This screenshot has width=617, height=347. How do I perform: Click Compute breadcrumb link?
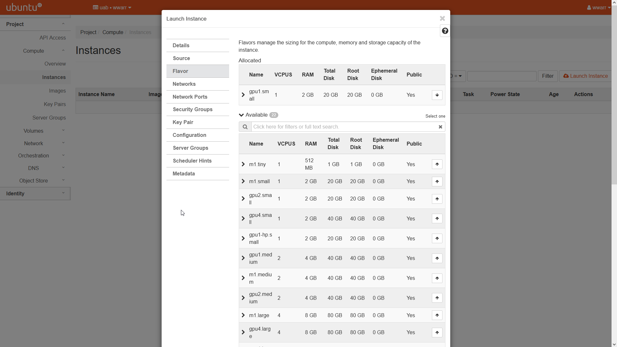click(113, 32)
